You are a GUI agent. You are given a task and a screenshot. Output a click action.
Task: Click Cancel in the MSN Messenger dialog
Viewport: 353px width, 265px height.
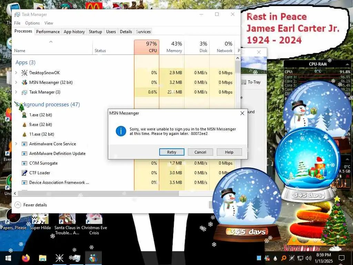(x=200, y=152)
